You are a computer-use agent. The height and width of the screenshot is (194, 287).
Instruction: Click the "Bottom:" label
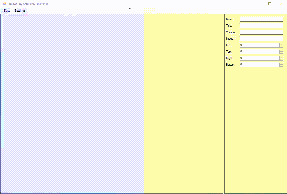(x=231, y=65)
